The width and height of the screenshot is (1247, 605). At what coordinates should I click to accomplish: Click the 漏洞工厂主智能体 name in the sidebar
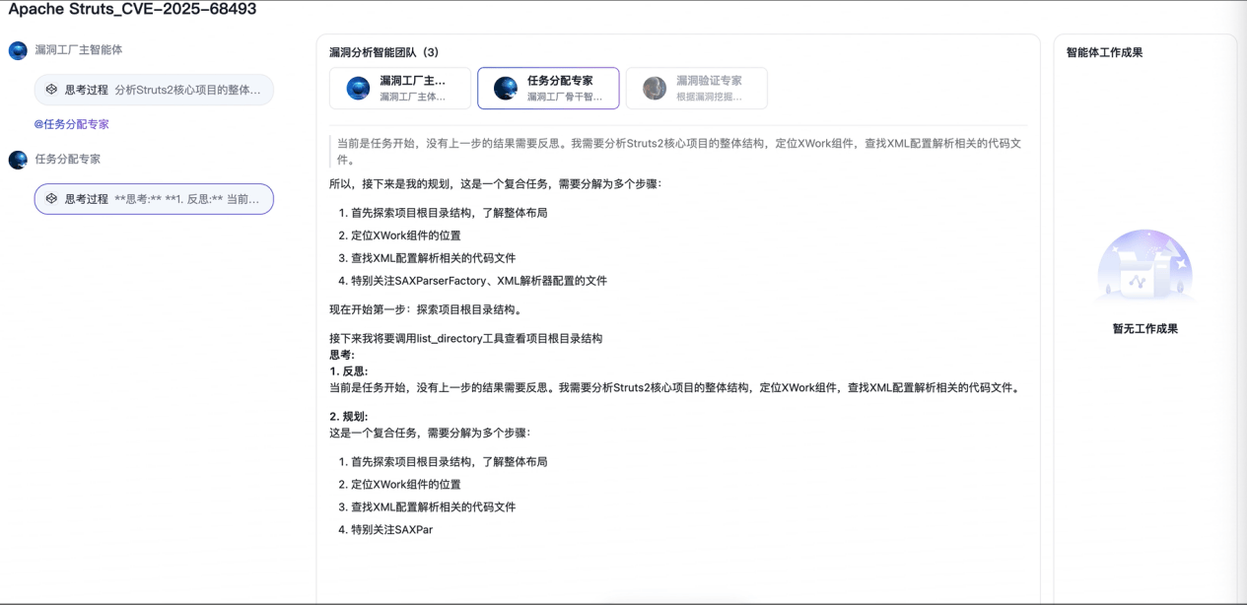click(79, 50)
